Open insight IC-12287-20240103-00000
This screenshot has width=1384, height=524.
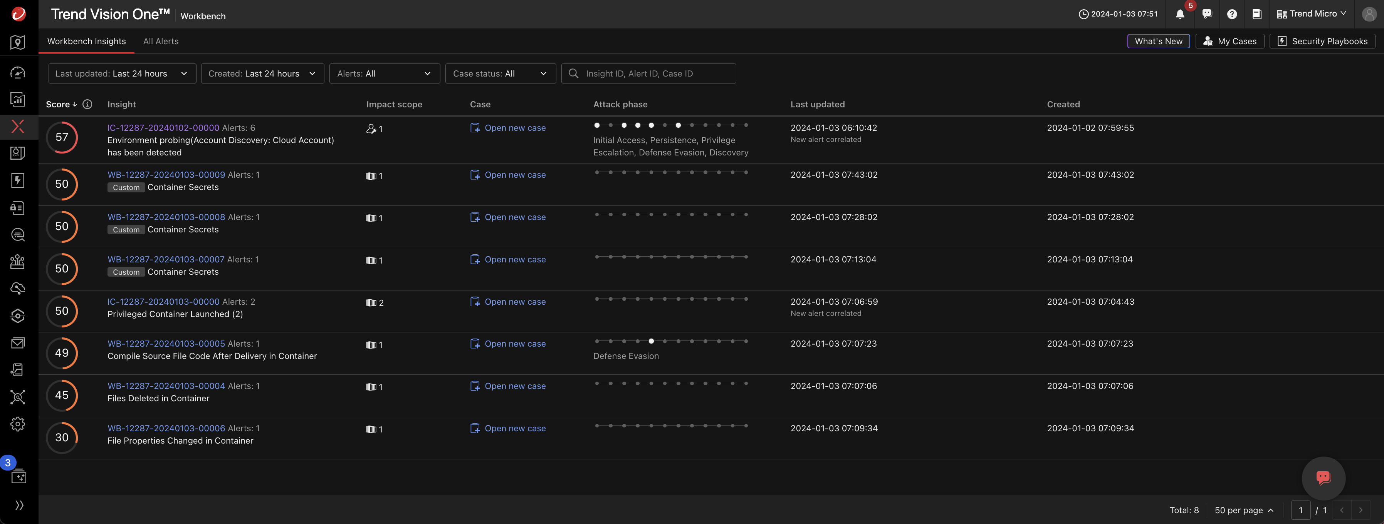pyautogui.click(x=163, y=302)
